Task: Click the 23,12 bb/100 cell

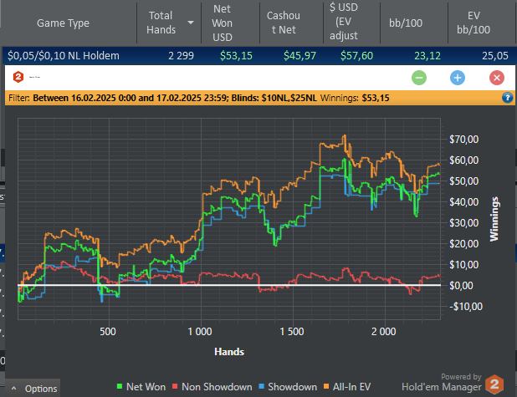Action: click(x=427, y=56)
